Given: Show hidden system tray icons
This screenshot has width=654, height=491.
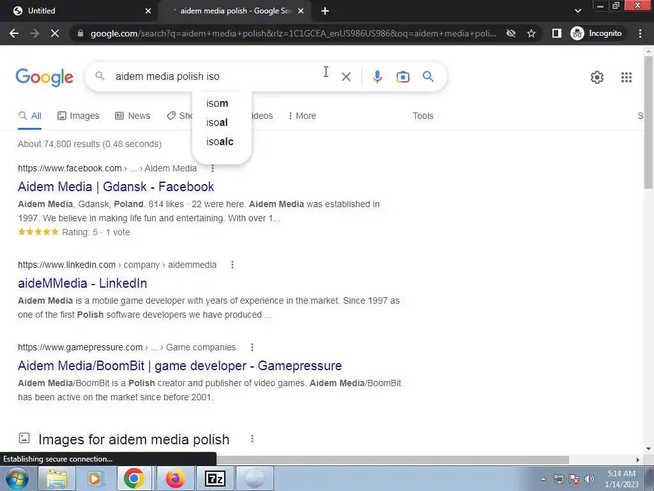Looking at the screenshot, I should pyautogui.click(x=543, y=479).
